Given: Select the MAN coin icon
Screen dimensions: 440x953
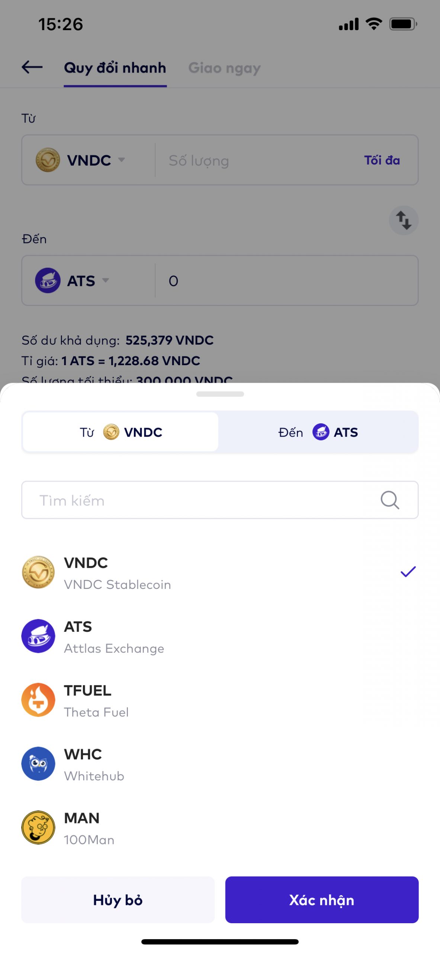Looking at the screenshot, I should [38, 828].
